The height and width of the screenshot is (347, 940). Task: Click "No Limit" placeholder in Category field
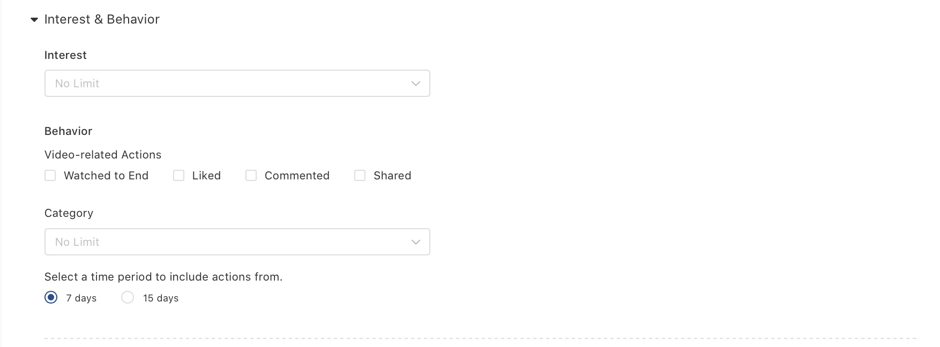[77, 242]
